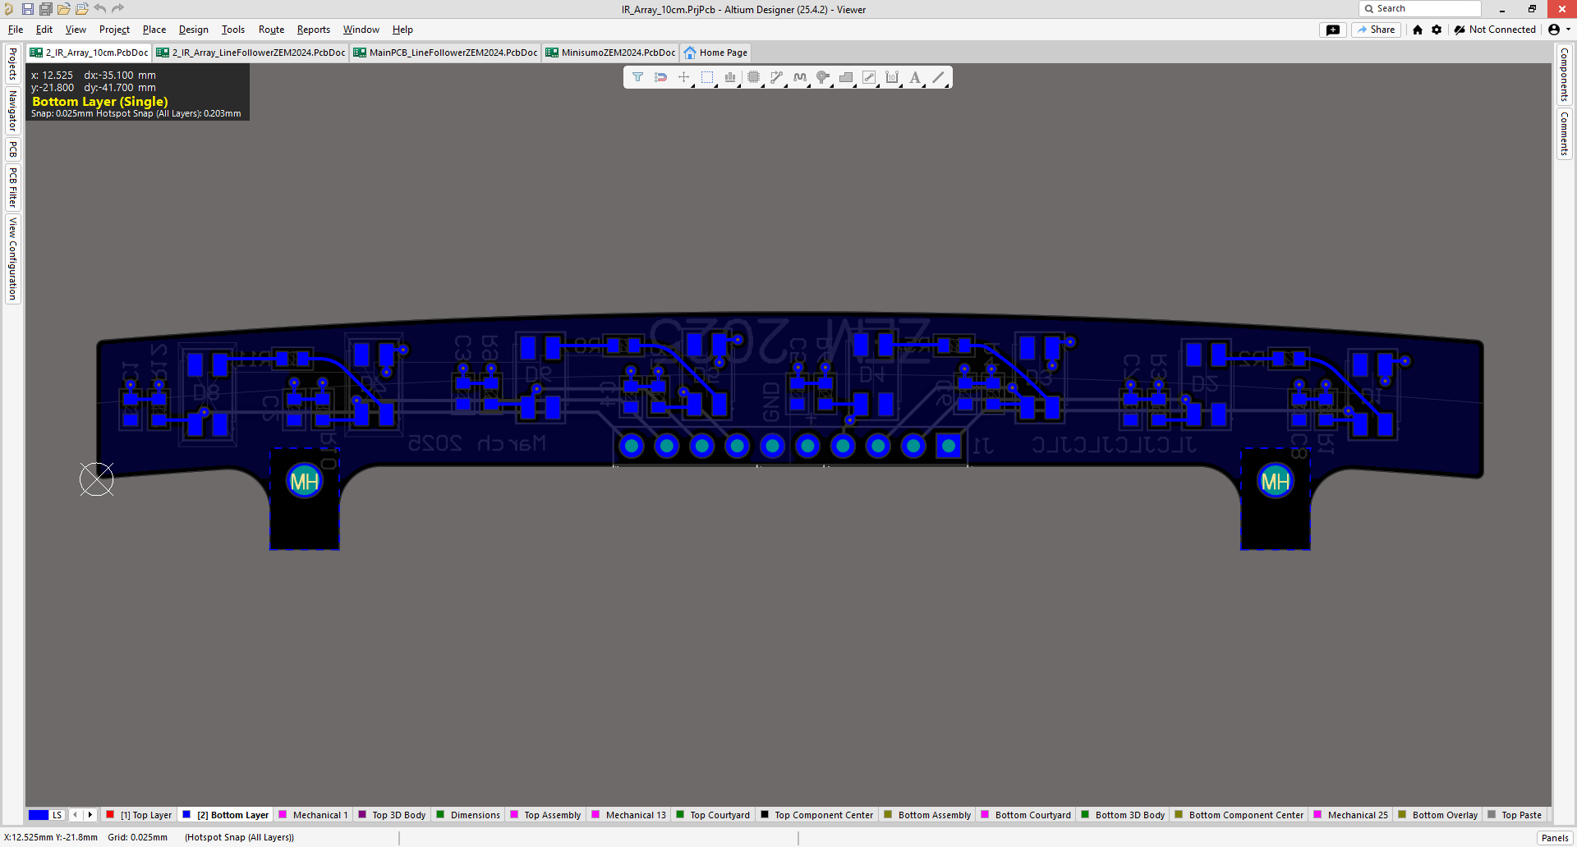Toggle the magnet snap options icon
Image resolution: width=1577 pixels, height=847 pixels.
pos(660,77)
